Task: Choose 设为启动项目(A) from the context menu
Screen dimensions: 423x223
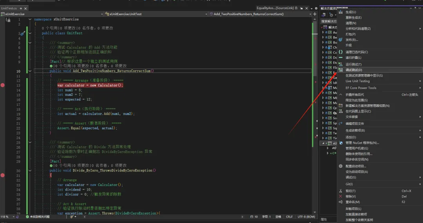Action: click(380, 171)
